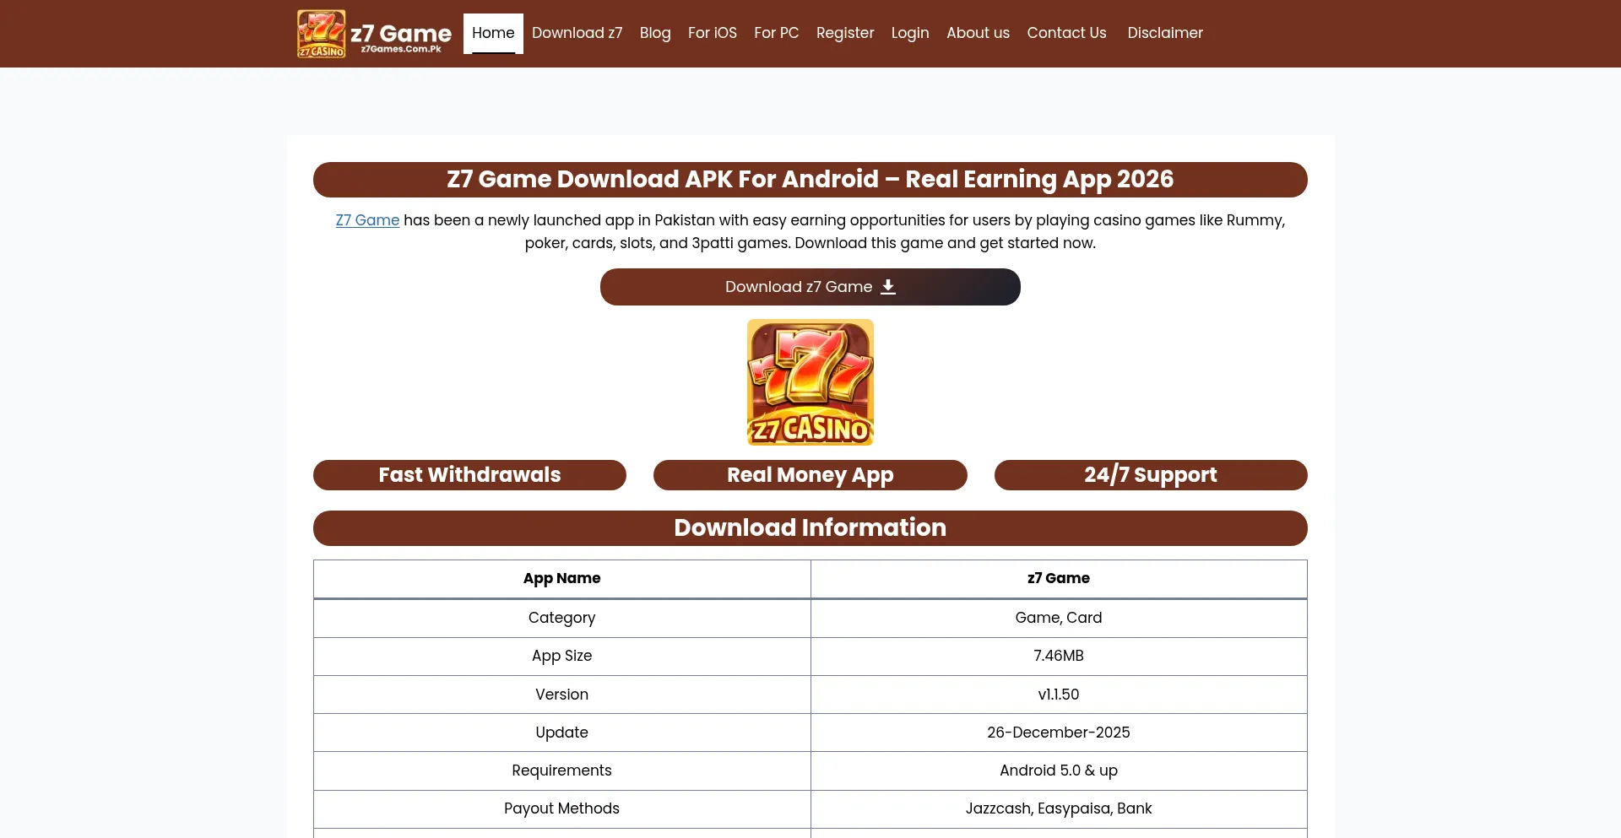Image resolution: width=1621 pixels, height=838 pixels.
Task: Select For iOS in navigation
Action: [713, 33]
